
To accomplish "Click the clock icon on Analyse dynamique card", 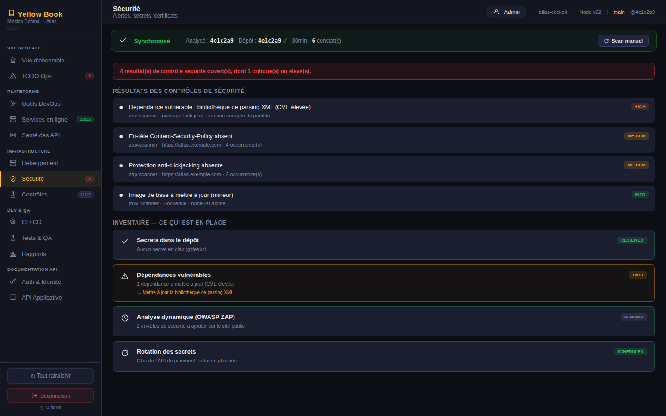I will (x=125, y=318).
